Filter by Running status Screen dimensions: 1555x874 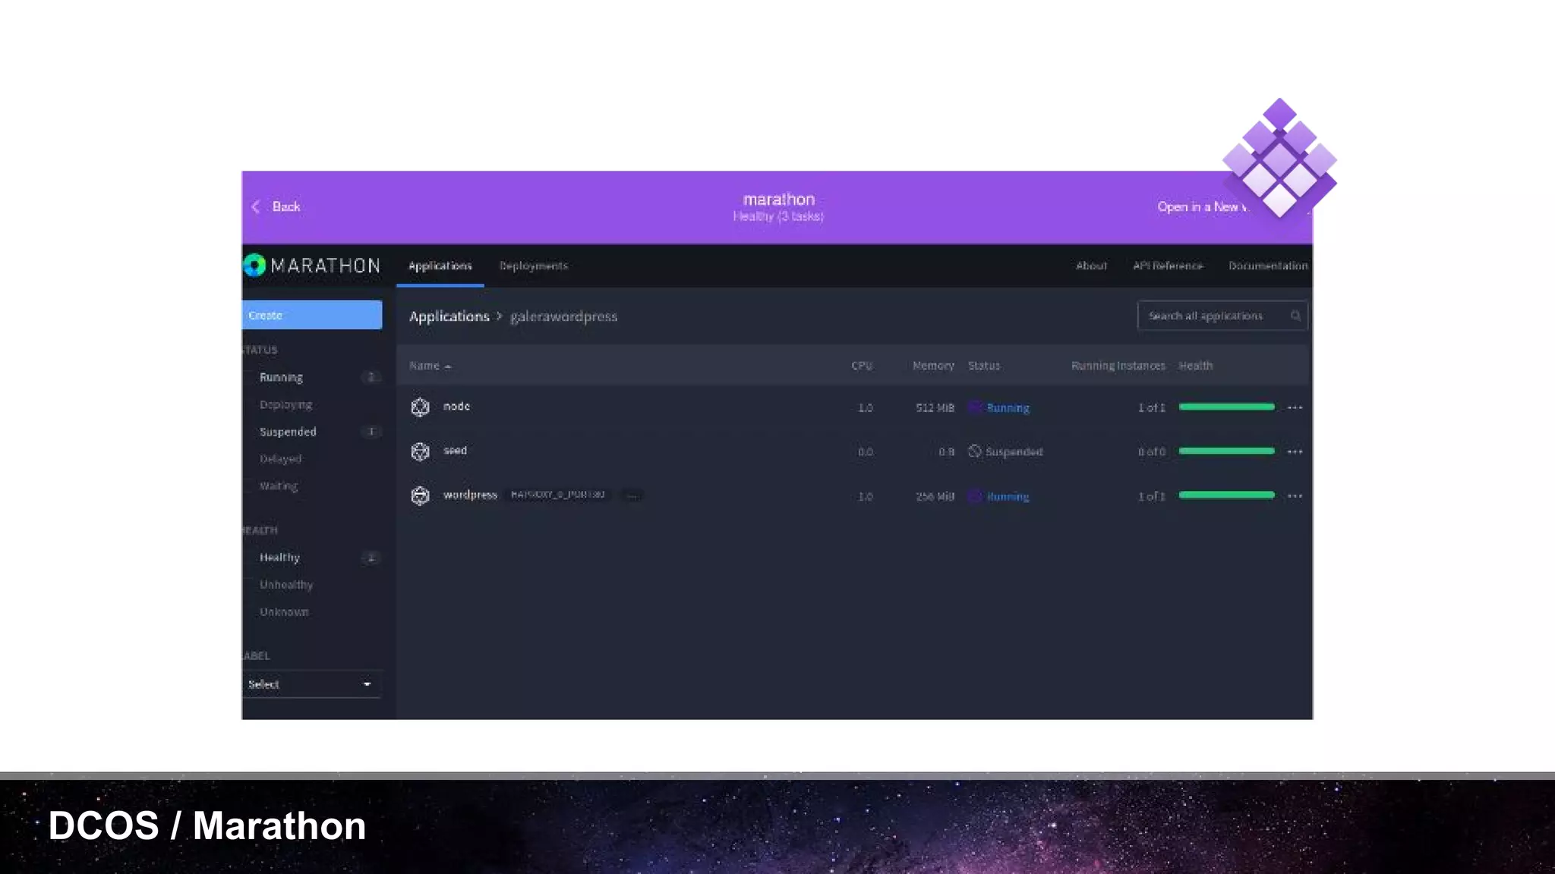281,377
